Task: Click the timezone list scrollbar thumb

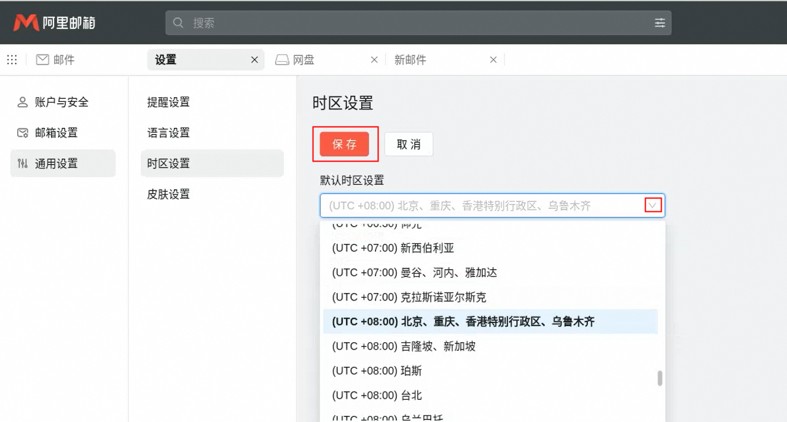Action: pyautogui.click(x=660, y=378)
